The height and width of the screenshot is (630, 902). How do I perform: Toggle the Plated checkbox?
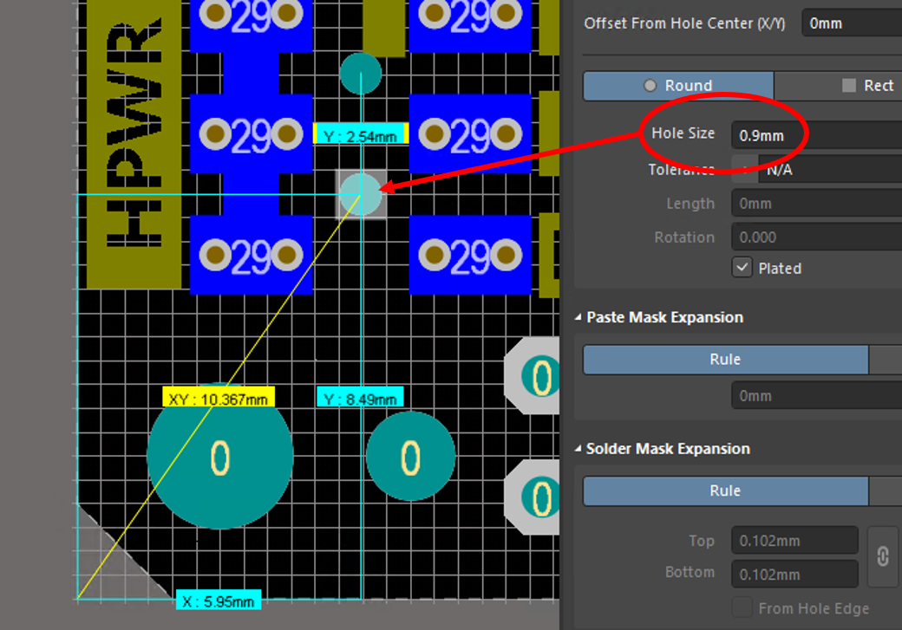[x=742, y=267]
